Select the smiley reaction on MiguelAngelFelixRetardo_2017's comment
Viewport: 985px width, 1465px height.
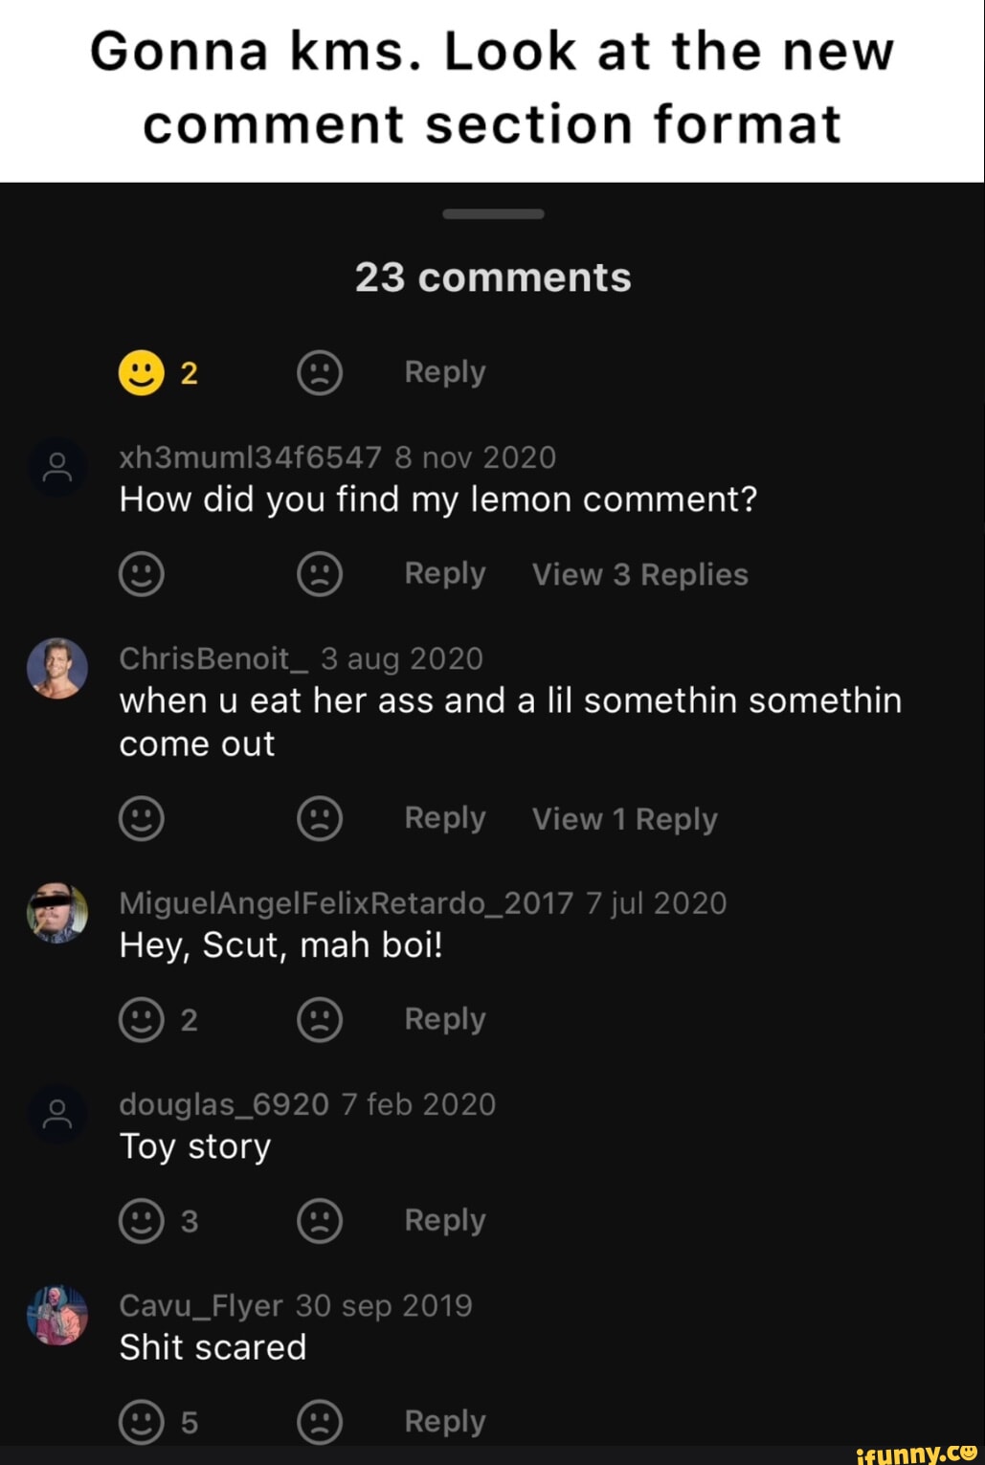[141, 1019]
